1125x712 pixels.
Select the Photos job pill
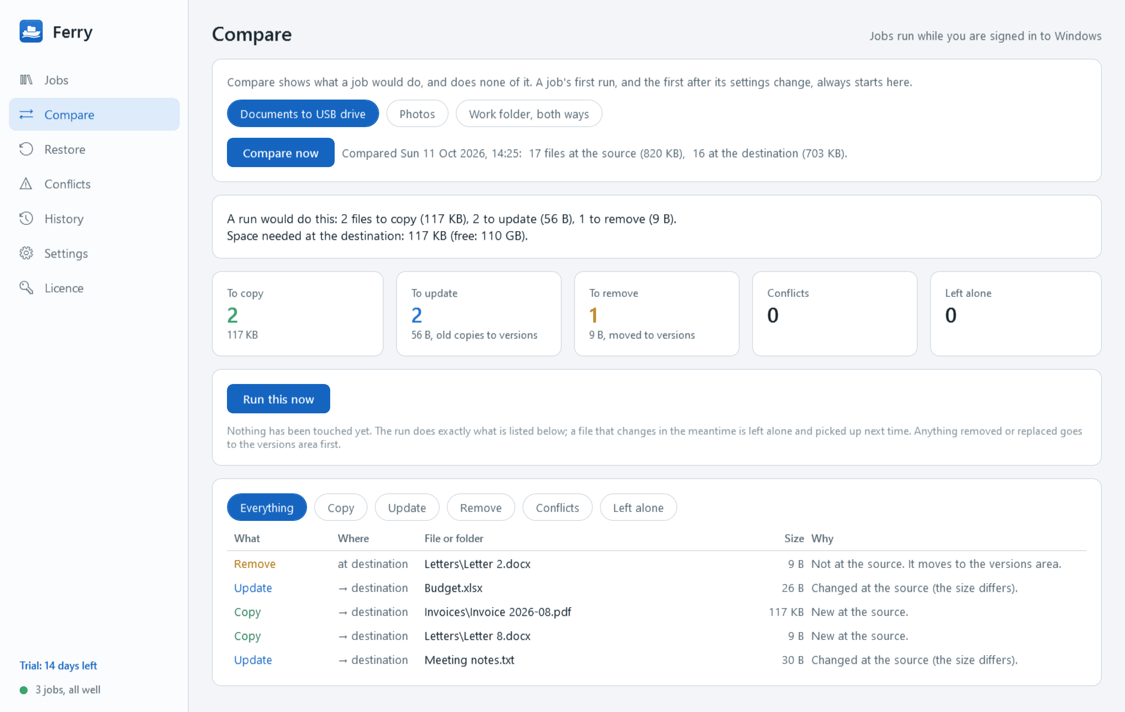417,114
